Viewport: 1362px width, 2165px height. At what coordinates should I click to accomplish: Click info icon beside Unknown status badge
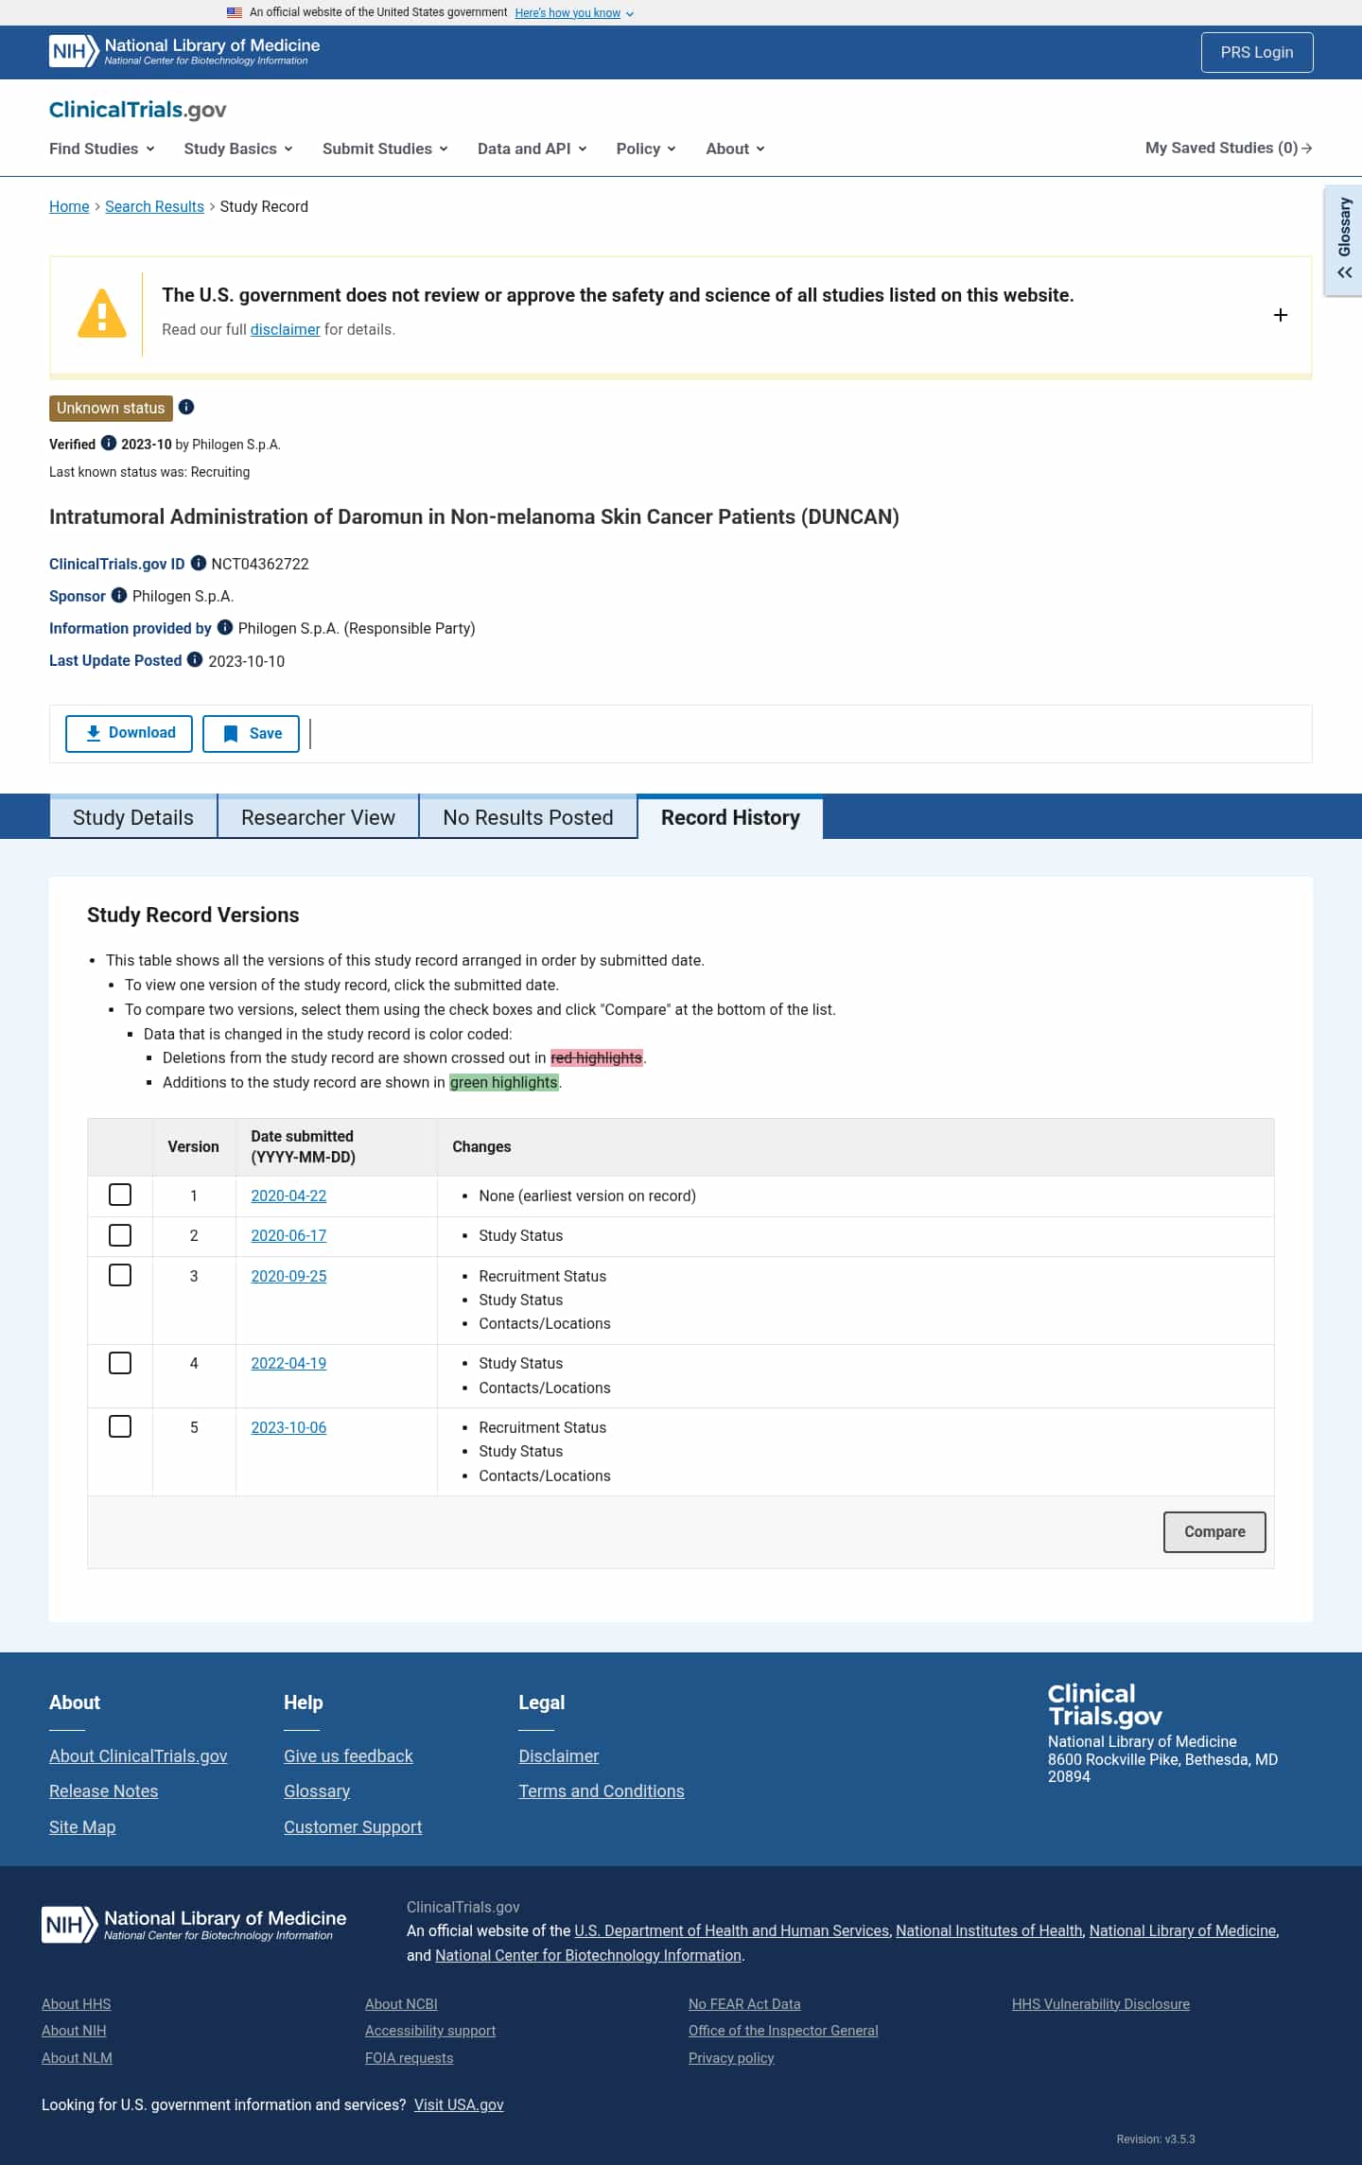186,407
